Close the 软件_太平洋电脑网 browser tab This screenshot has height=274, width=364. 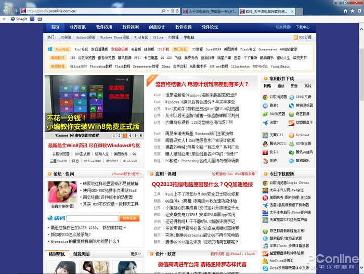click(x=292, y=11)
